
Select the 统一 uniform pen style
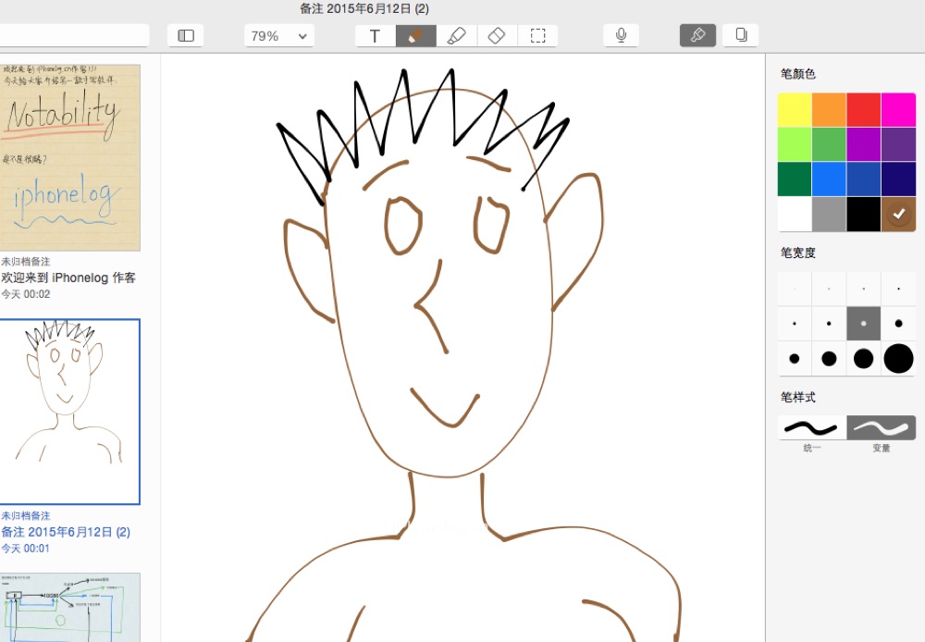tap(812, 427)
